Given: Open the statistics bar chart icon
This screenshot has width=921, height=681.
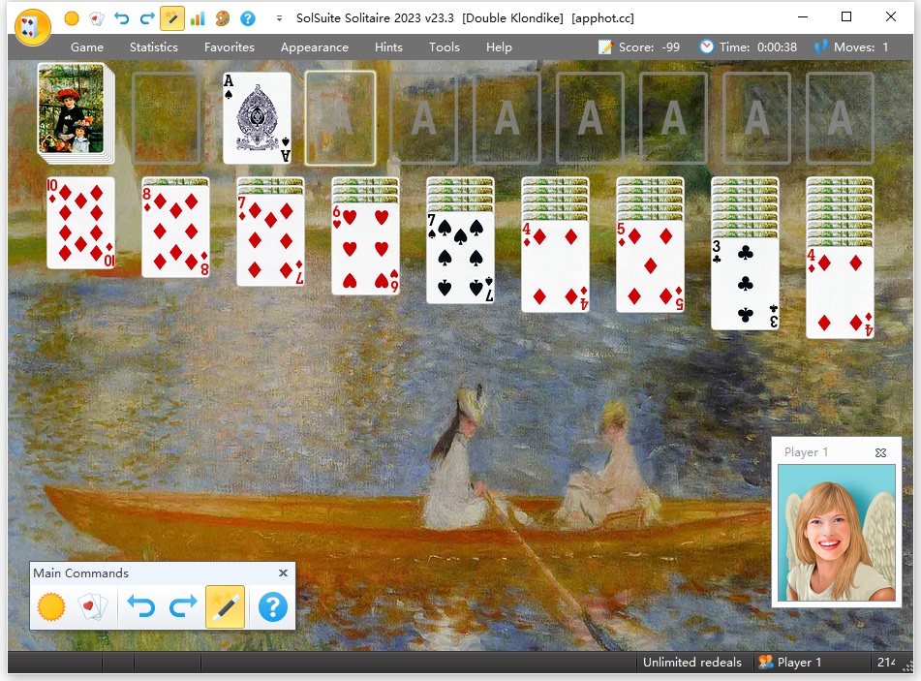Looking at the screenshot, I should (x=198, y=18).
